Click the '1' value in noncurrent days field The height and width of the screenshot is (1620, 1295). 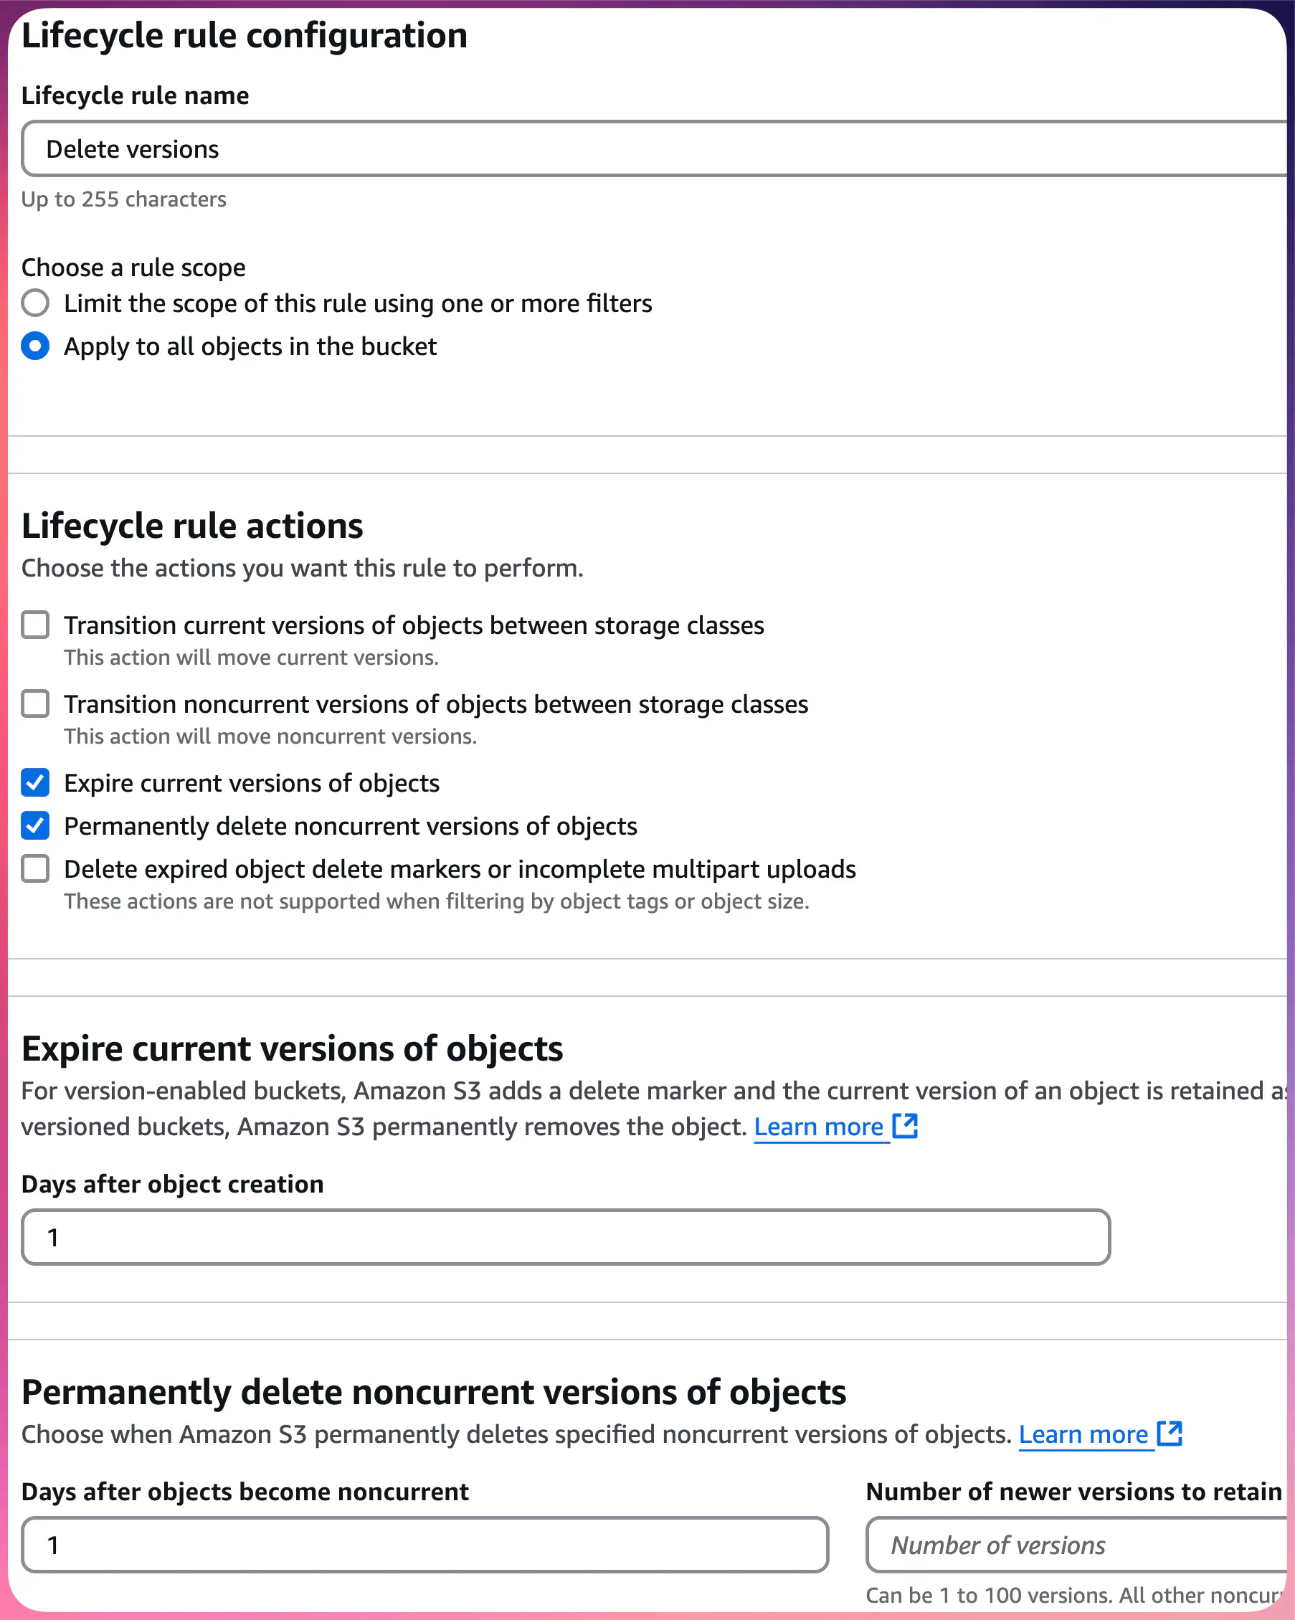pyautogui.click(x=52, y=1544)
